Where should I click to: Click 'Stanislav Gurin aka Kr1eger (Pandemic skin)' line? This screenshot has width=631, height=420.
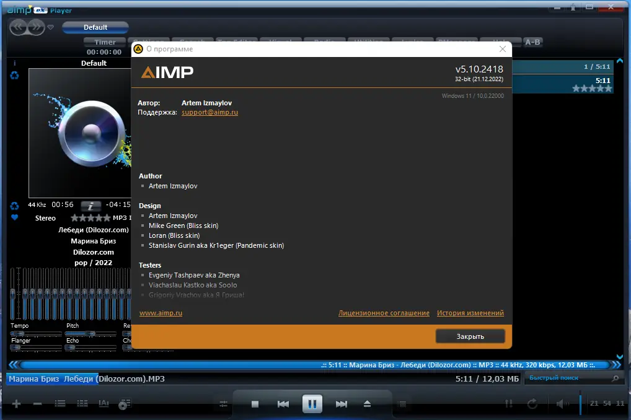[x=216, y=245]
